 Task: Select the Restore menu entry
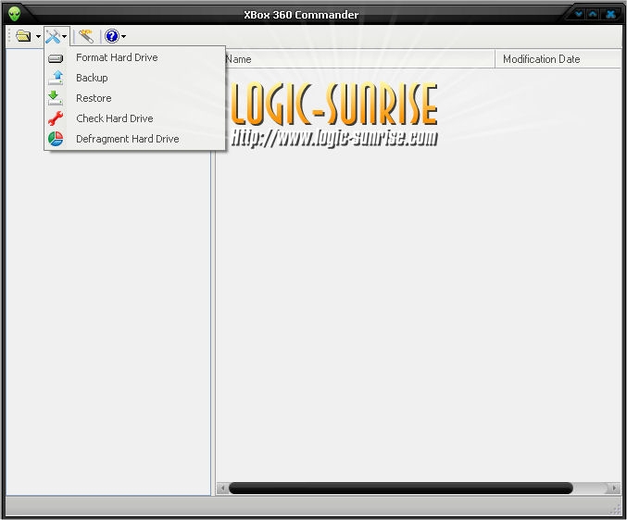point(135,98)
